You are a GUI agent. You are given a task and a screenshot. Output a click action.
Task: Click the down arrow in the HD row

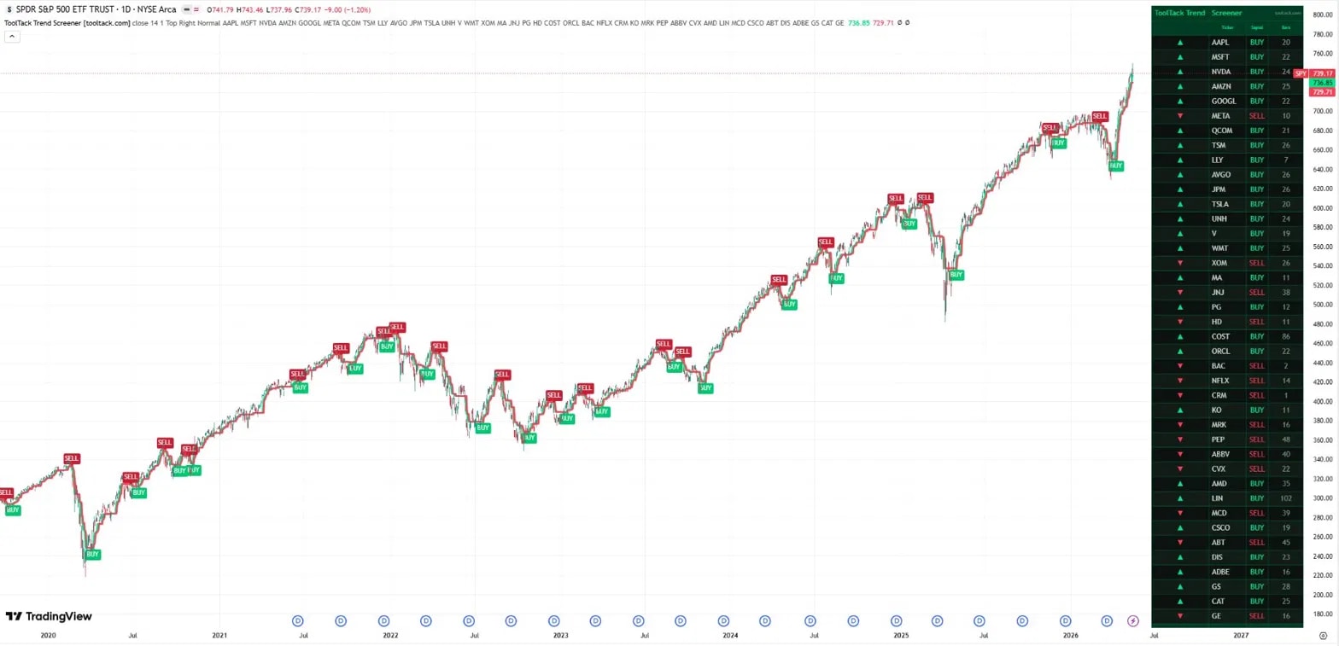[1180, 322]
